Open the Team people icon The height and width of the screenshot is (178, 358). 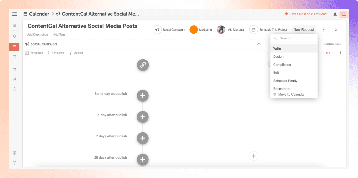(x=14, y=56)
